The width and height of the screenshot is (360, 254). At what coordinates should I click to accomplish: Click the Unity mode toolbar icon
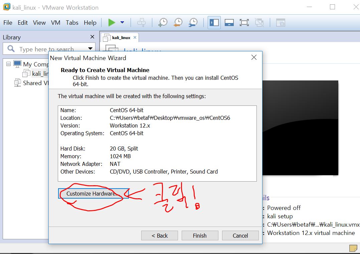tap(259, 22)
